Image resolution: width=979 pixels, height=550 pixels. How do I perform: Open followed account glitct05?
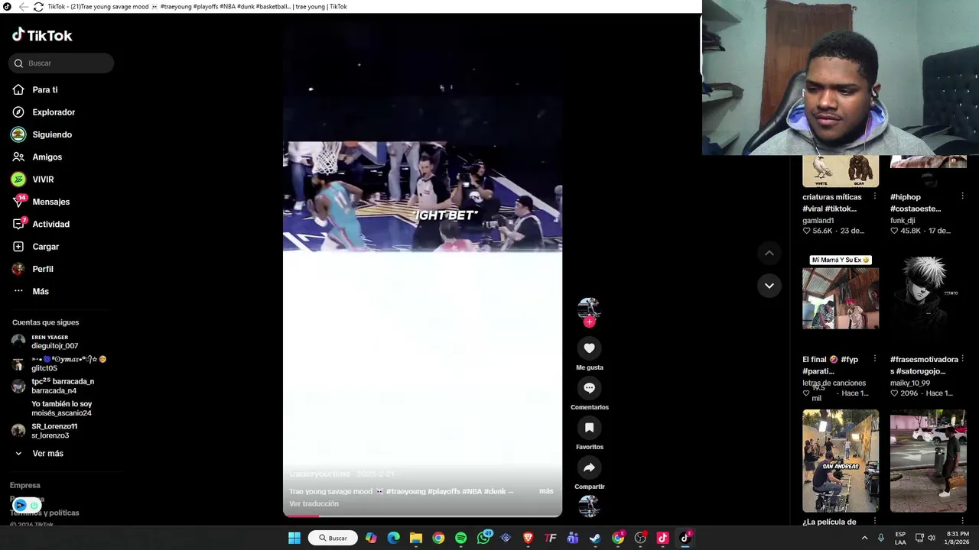coord(59,364)
